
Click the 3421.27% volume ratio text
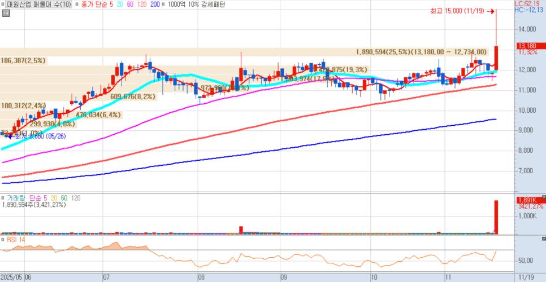531,206
